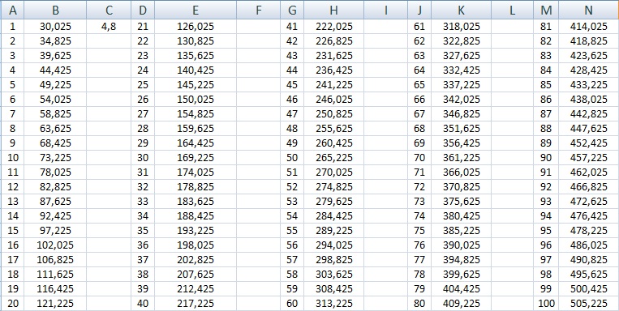Select column header J
Image resolution: width=619 pixels, height=311 pixels.
(x=419, y=10)
